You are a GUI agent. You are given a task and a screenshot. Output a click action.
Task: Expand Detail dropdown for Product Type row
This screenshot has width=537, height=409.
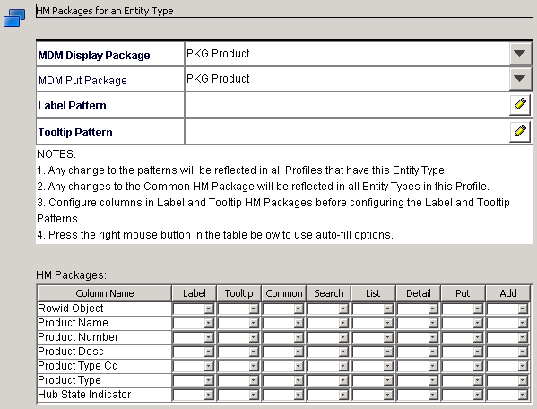tap(433, 381)
